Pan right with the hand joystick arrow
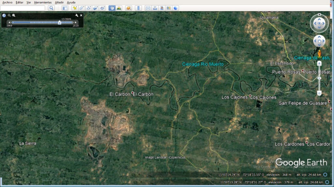The height and width of the screenshot is (187, 334). [x=323, y=41]
